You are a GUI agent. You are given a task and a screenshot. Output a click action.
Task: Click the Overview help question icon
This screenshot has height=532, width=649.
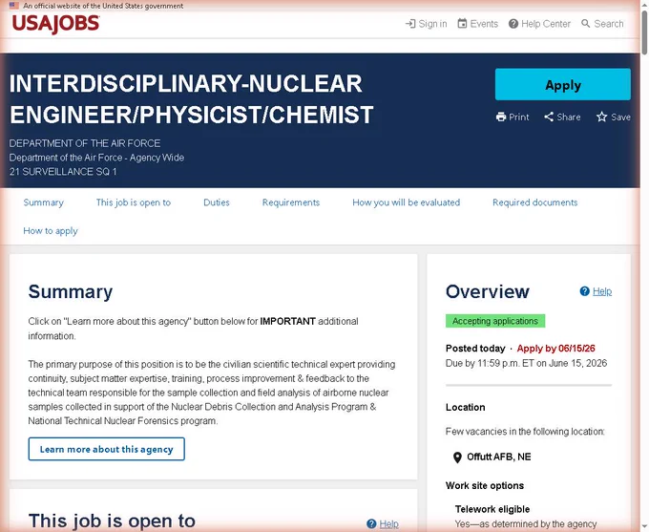[584, 291]
